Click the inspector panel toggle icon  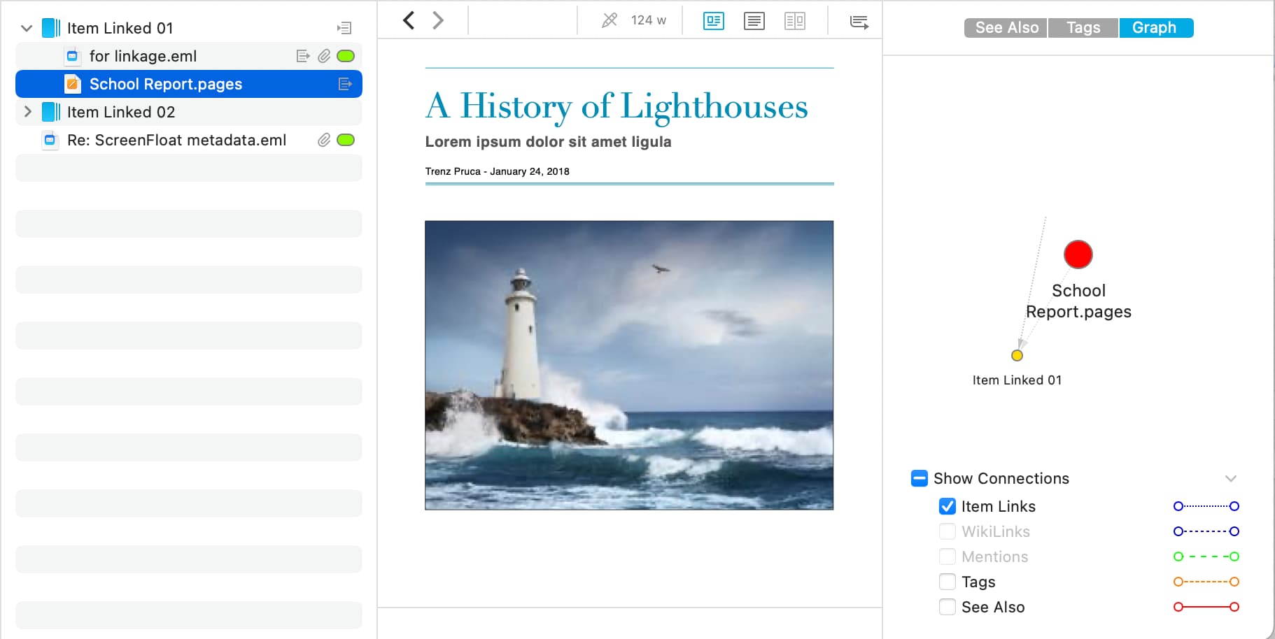point(859,22)
